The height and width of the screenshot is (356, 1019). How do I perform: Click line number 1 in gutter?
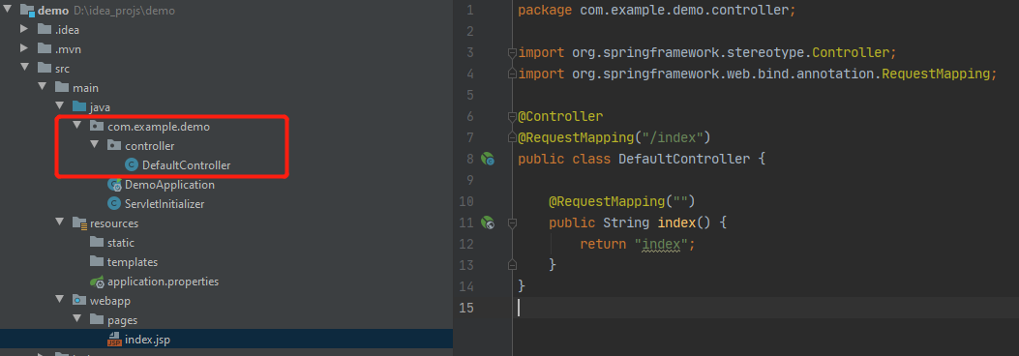pyautogui.click(x=470, y=11)
